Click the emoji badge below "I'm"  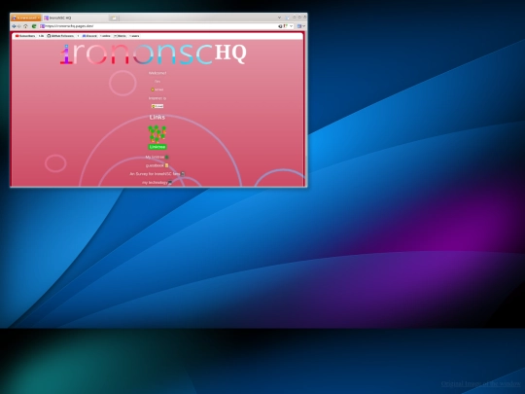(157, 90)
